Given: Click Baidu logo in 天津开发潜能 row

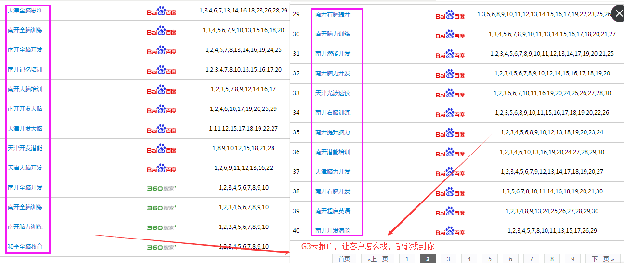Looking at the screenshot, I should click(x=162, y=149).
